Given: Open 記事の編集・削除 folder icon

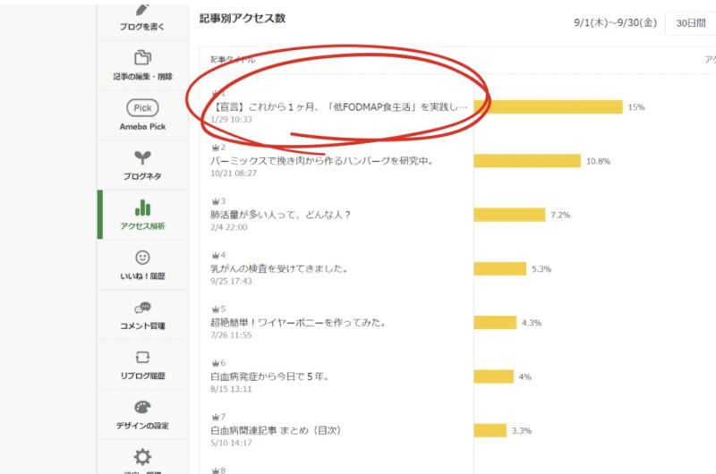Looking at the screenshot, I should pyautogui.click(x=142, y=58).
